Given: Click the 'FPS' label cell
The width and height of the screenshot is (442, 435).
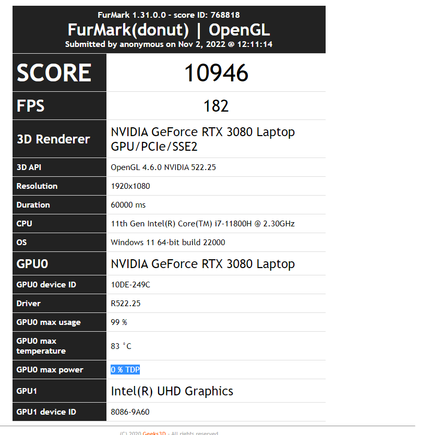Looking at the screenshot, I should [x=59, y=106].
